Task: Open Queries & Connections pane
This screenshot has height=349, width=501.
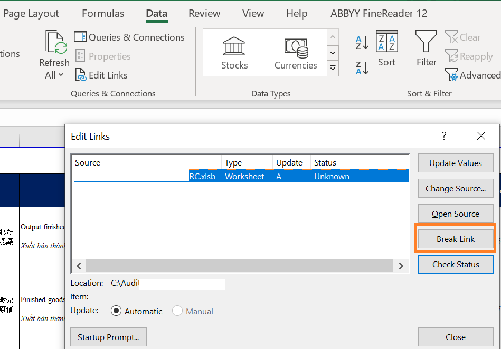Action: [x=129, y=37]
